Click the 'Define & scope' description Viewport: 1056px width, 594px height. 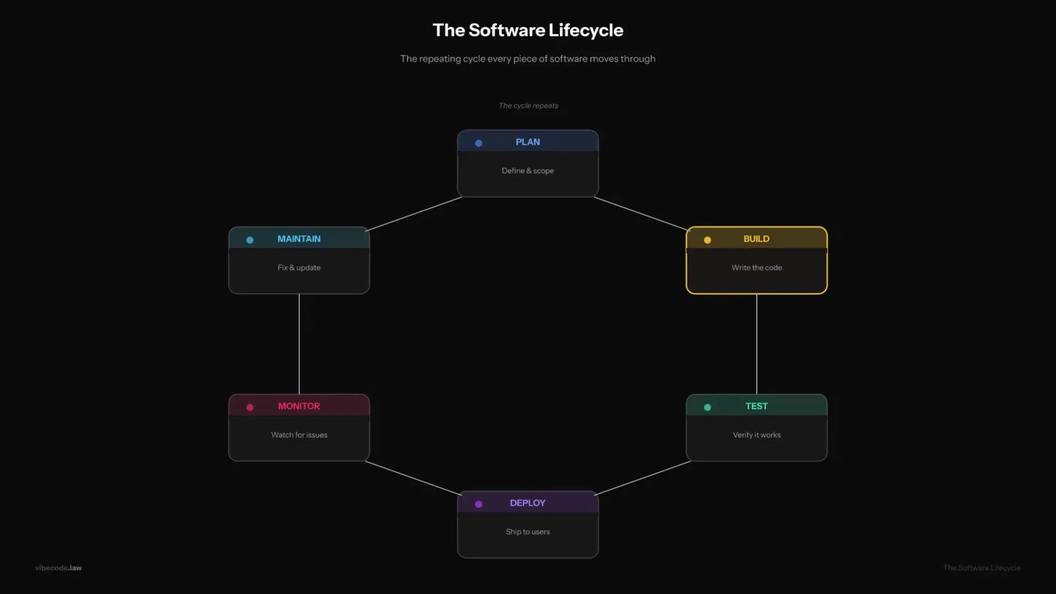point(527,171)
